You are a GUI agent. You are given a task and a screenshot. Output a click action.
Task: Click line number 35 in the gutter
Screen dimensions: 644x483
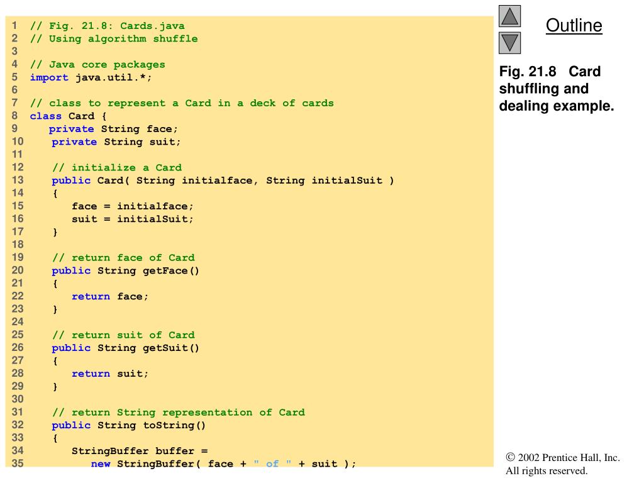pyautogui.click(x=17, y=464)
